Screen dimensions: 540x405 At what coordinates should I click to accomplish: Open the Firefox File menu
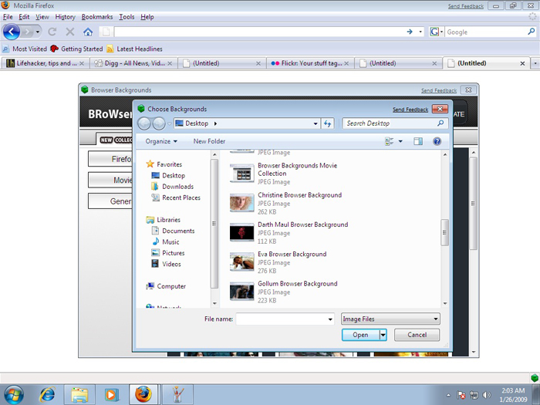click(8, 17)
